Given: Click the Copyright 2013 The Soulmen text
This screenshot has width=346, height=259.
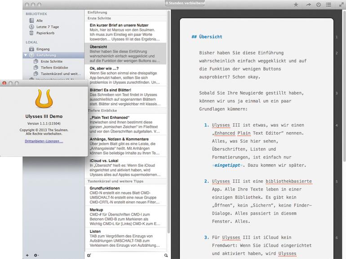Looking at the screenshot, I should click(44, 130).
